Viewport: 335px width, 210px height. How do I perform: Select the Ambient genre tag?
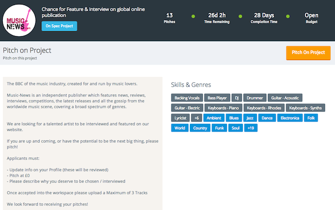coord(214,118)
